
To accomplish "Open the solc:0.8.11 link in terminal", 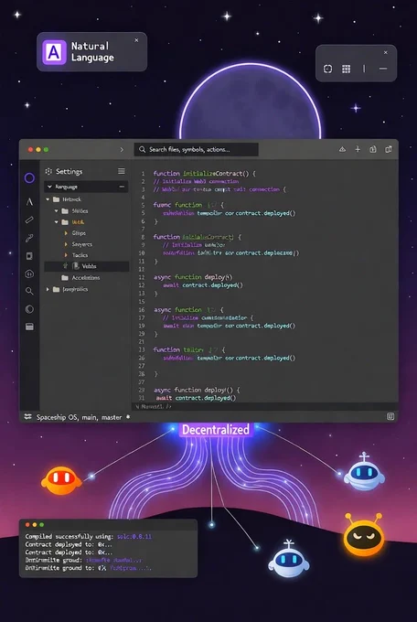I will click(134, 536).
